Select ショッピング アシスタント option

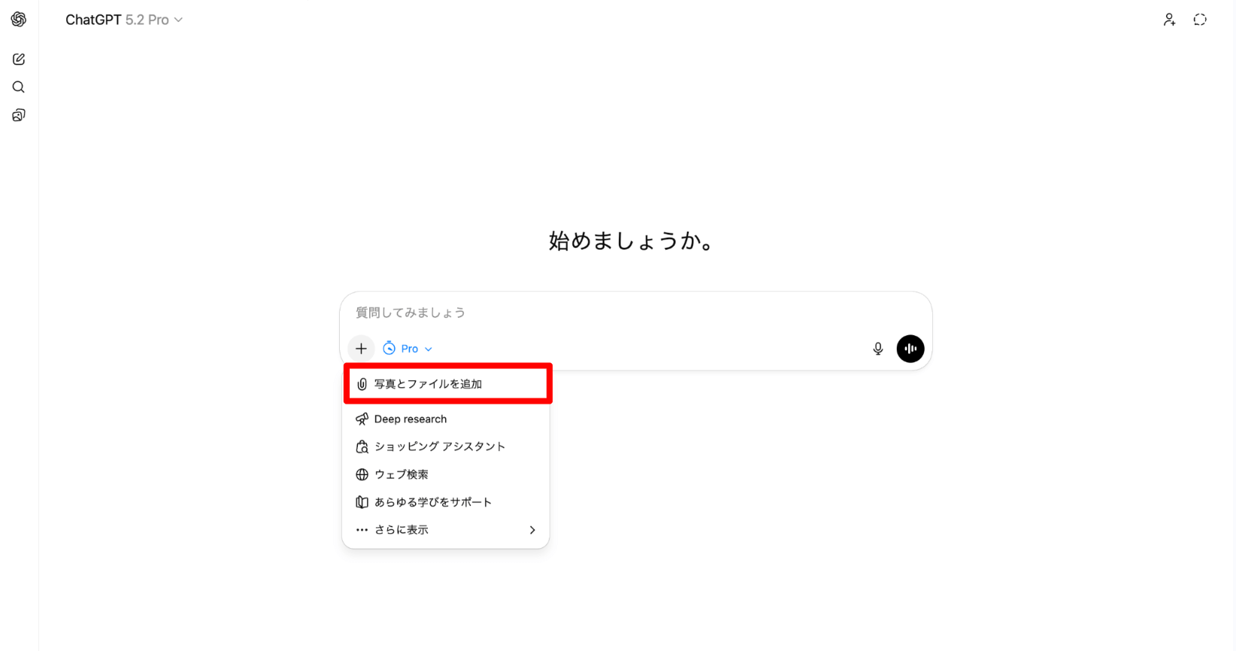pos(446,447)
